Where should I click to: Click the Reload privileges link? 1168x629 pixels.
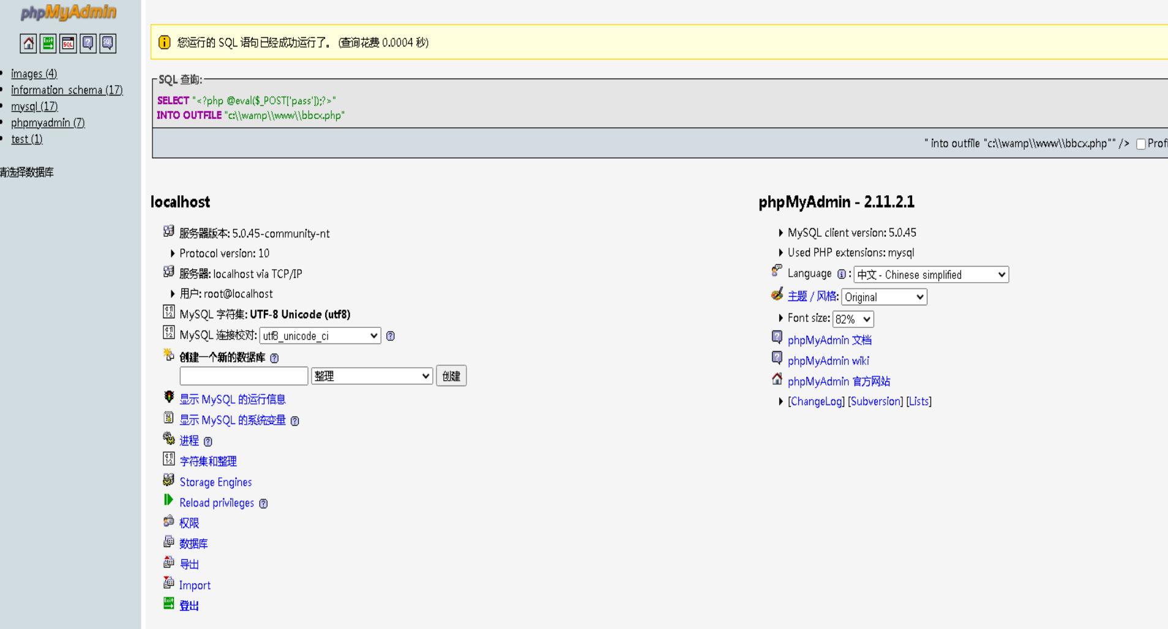pyautogui.click(x=217, y=503)
